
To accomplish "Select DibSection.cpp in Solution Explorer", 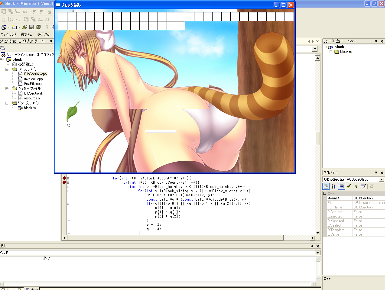I will (x=35, y=74).
